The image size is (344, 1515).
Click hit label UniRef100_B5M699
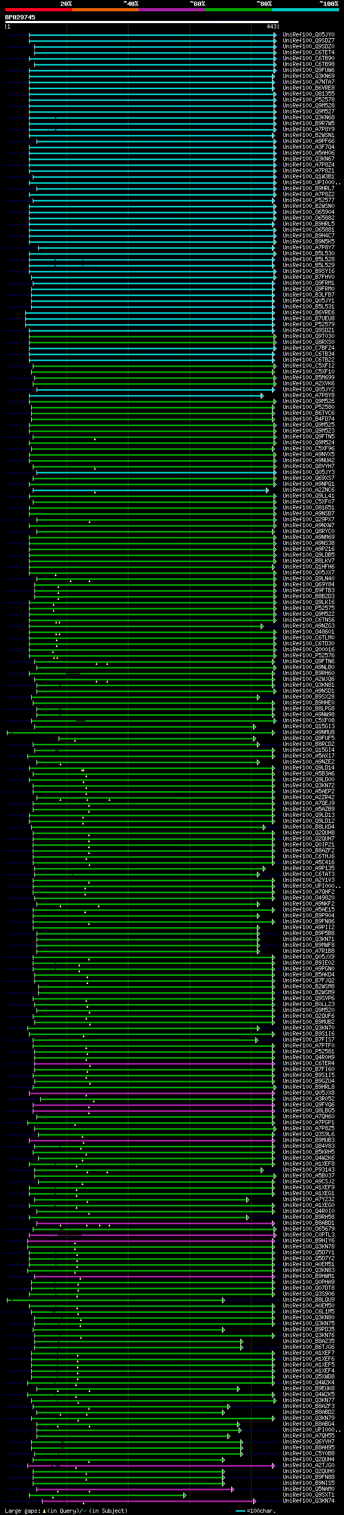point(308,378)
